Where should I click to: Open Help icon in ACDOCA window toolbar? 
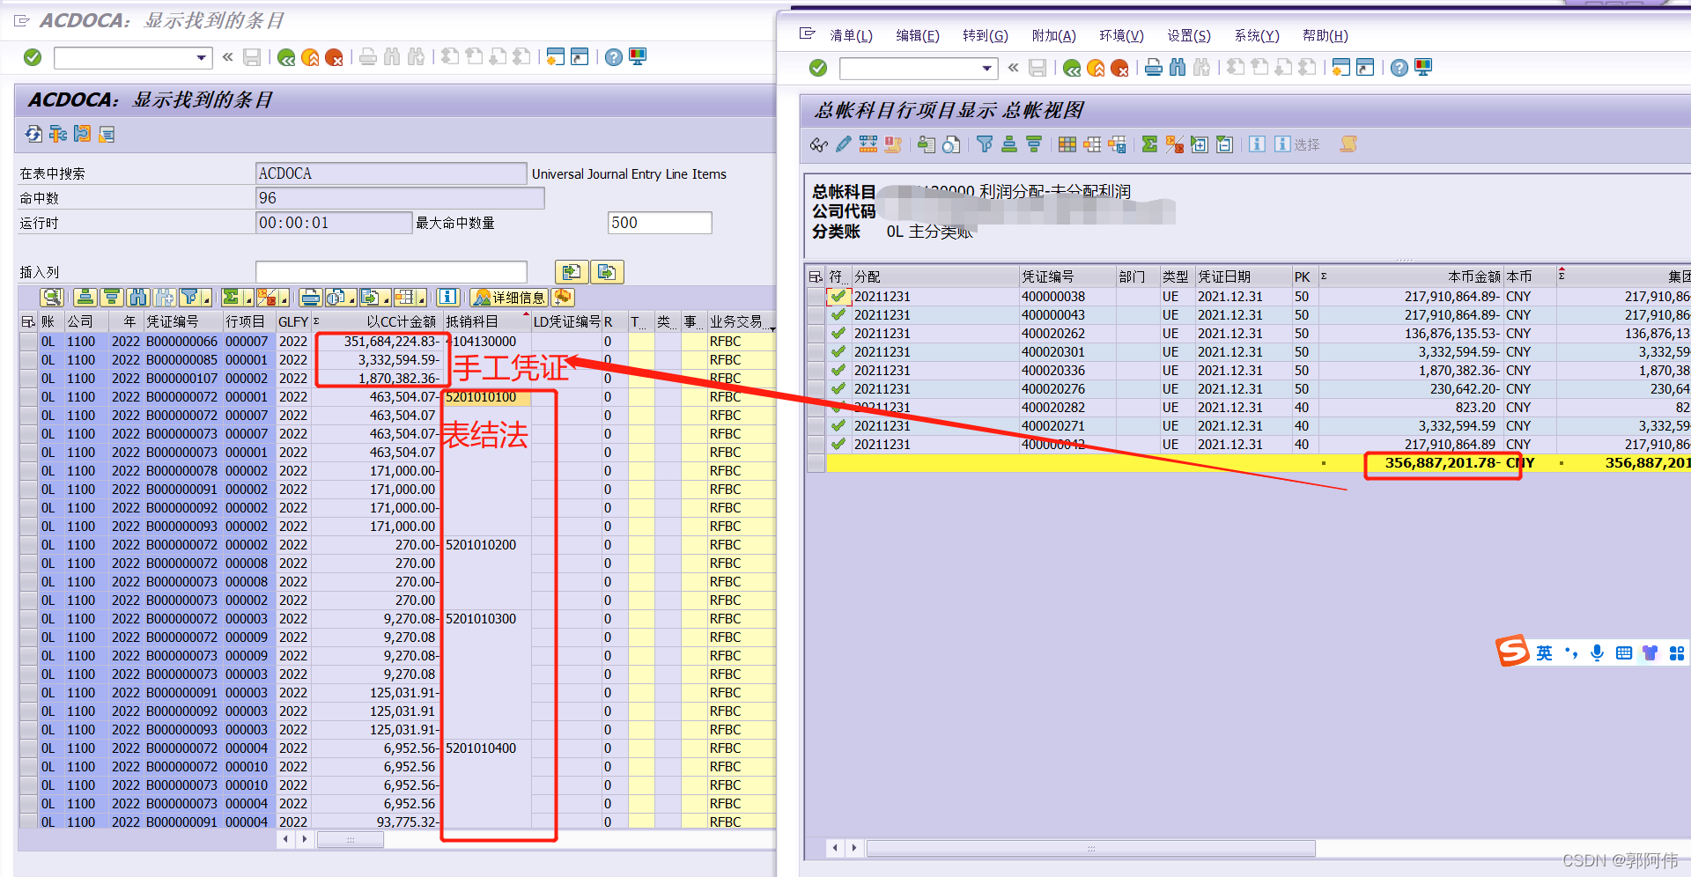(x=614, y=57)
